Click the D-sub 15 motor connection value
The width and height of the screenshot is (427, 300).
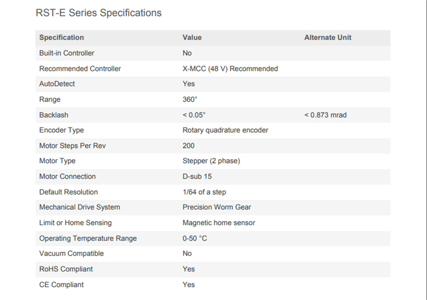[197, 177]
